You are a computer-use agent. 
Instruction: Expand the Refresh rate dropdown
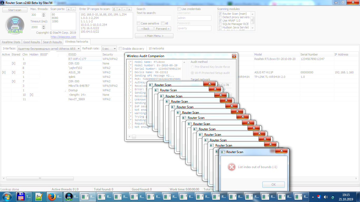[x=115, y=49]
